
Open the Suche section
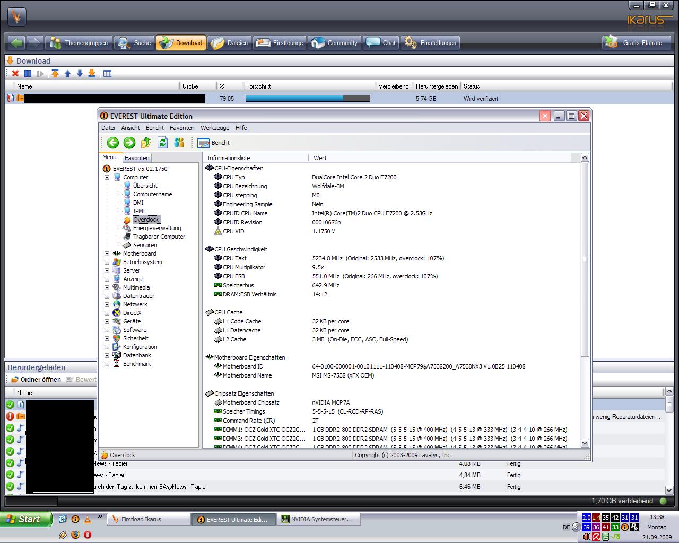coord(134,43)
